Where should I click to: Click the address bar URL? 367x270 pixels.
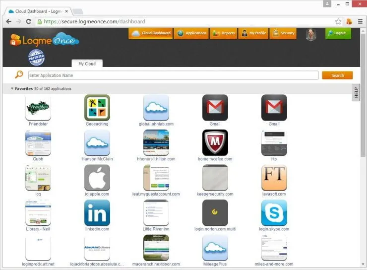(95, 21)
